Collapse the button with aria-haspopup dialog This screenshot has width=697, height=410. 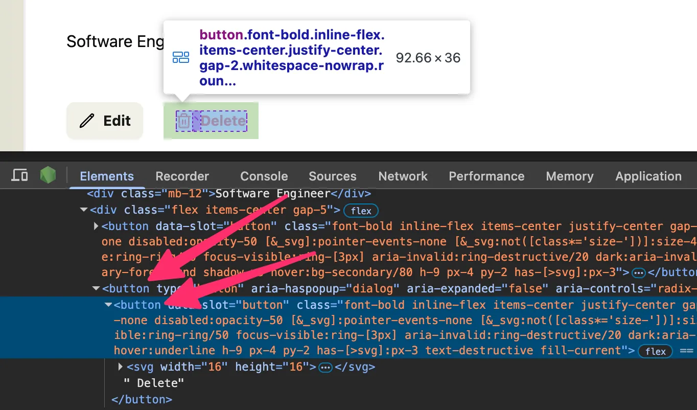tap(96, 289)
